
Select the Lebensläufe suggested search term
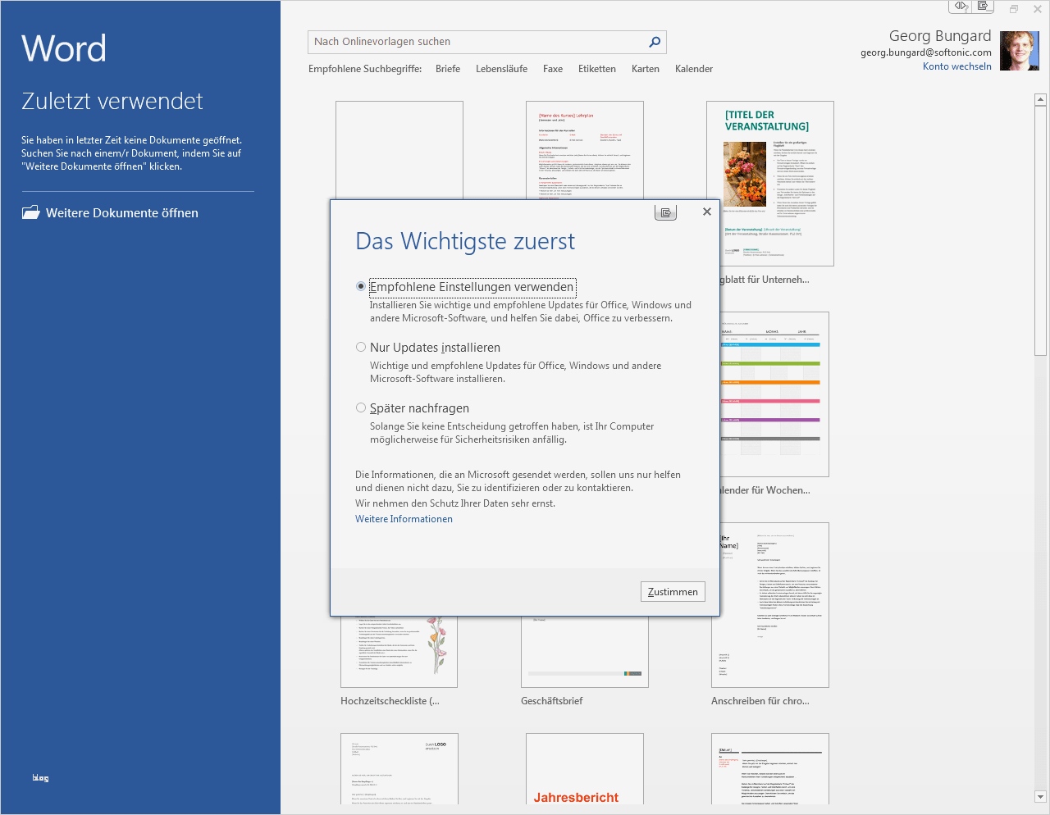tap(501, 69)
